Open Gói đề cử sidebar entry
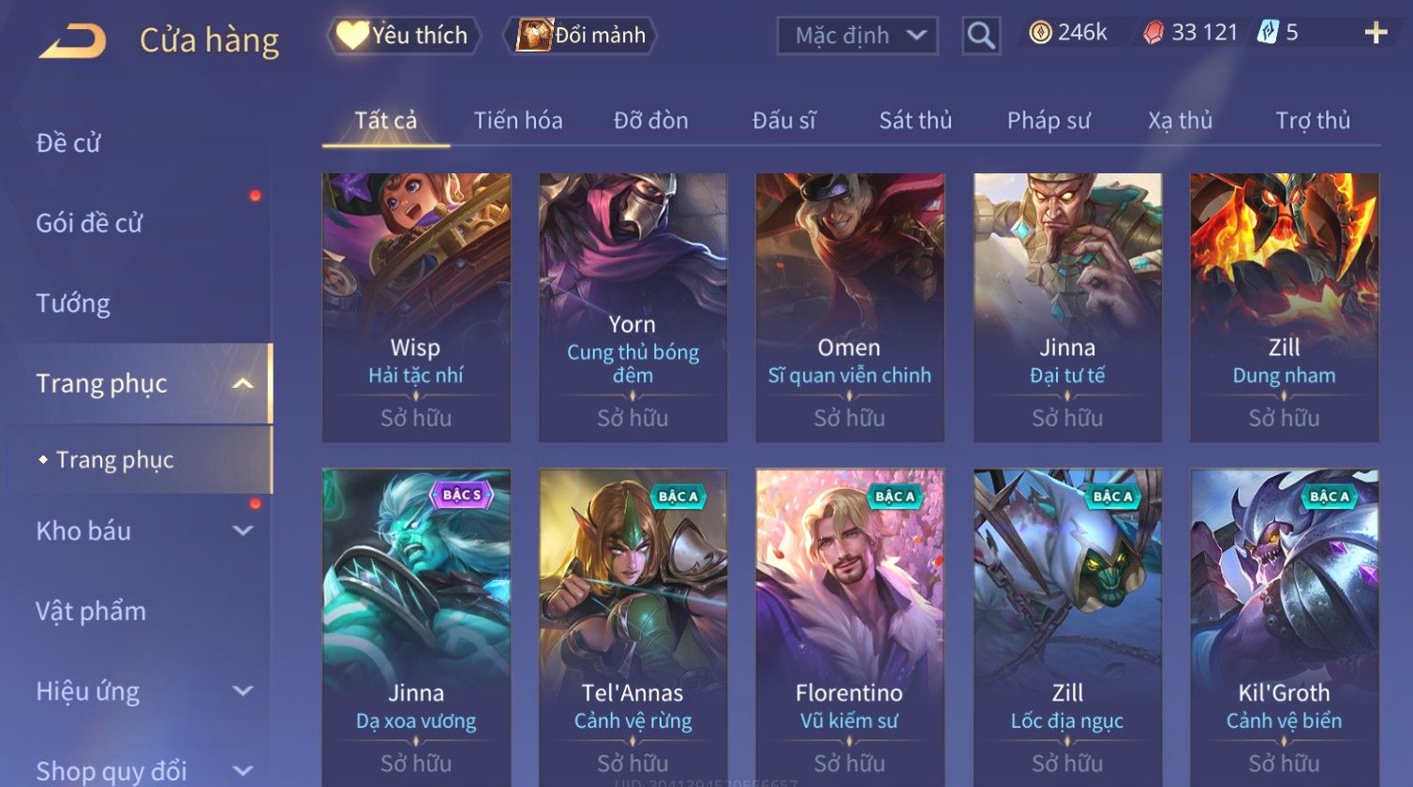Screen dimensions: 1413x787 click(89, 223)
